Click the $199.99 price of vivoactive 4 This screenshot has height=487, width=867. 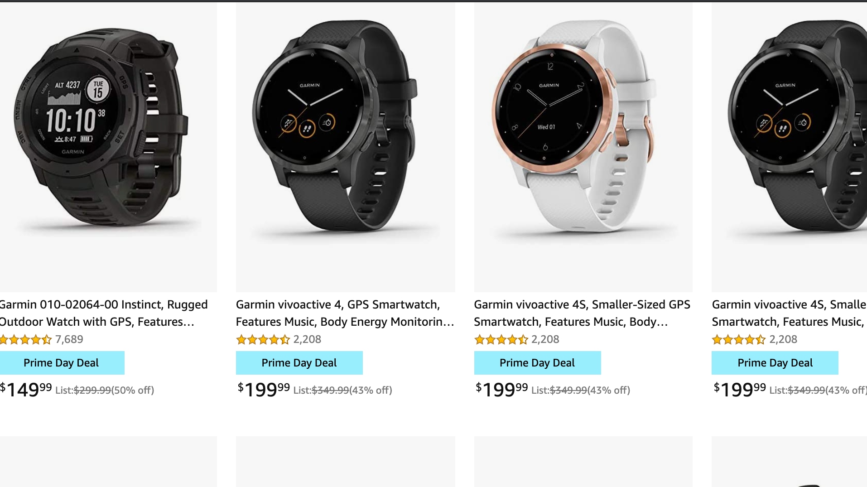coord(264,389)
